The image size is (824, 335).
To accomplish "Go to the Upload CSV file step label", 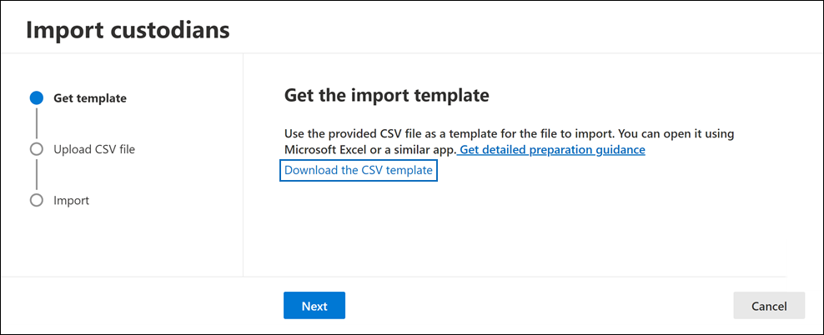I will pos(94,149).
